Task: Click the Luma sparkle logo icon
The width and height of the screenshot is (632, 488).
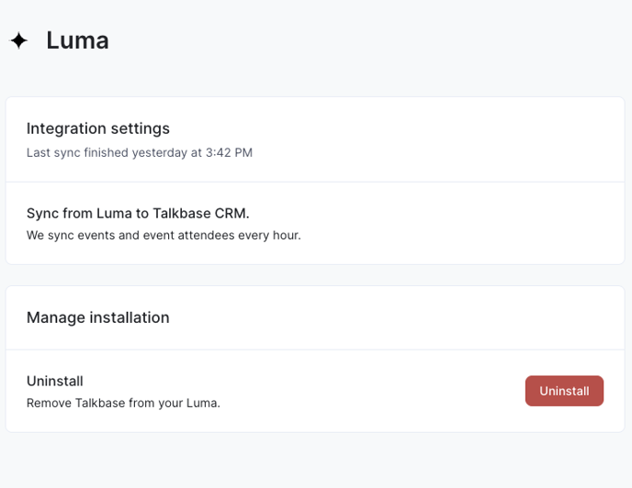Action: click(19, 40)
